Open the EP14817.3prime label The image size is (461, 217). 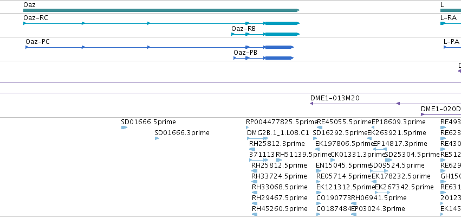coord(400,144)
